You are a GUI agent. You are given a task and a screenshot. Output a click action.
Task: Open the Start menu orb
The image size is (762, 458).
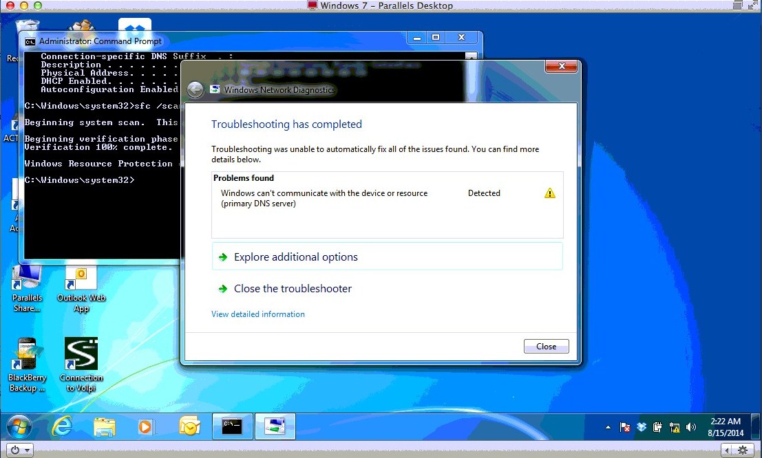(x=19, y=427)
